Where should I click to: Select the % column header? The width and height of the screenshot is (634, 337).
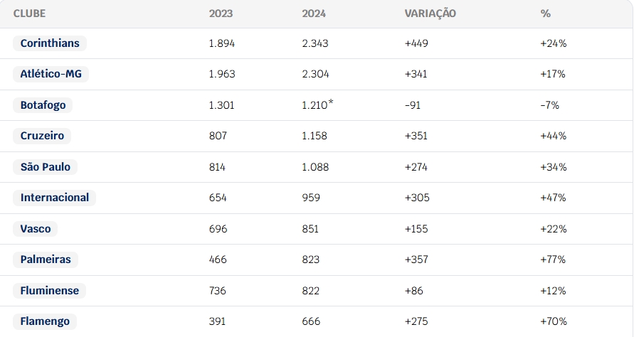546,14
